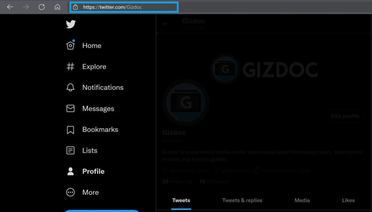This screenshot has width=372, height=212.
Task: Click the Edit profile button
Action: [345, 116]
